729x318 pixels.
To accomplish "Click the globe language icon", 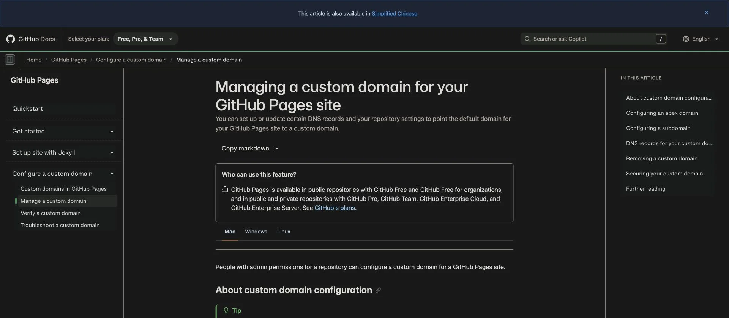I will click(686, 39).
